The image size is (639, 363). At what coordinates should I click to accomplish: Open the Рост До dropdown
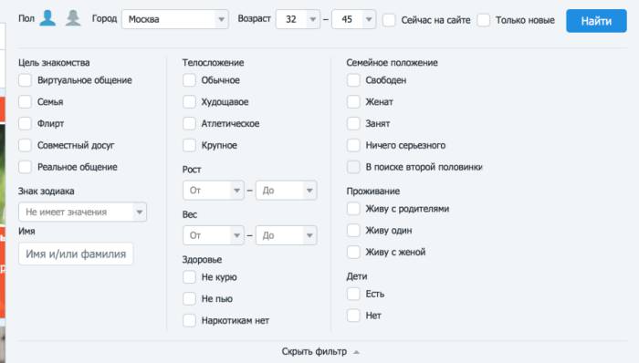pos(286,191)
